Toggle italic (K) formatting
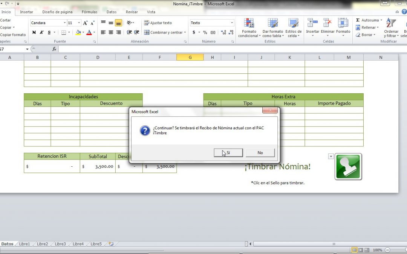The width and height of the screenshot is (407, 254). pyautogui.click(x=41, y=33)
